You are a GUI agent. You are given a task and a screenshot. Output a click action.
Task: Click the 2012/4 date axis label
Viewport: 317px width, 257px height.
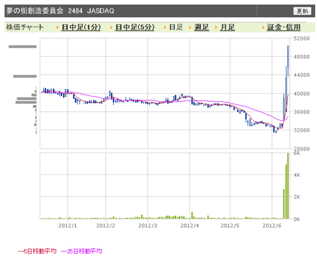190,225
